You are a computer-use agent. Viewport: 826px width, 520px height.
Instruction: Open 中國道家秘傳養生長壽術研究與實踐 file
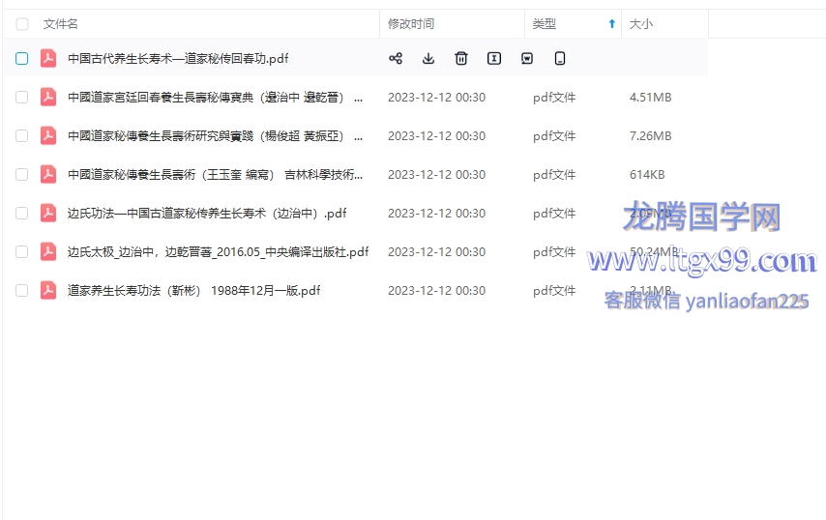(215, 135)
